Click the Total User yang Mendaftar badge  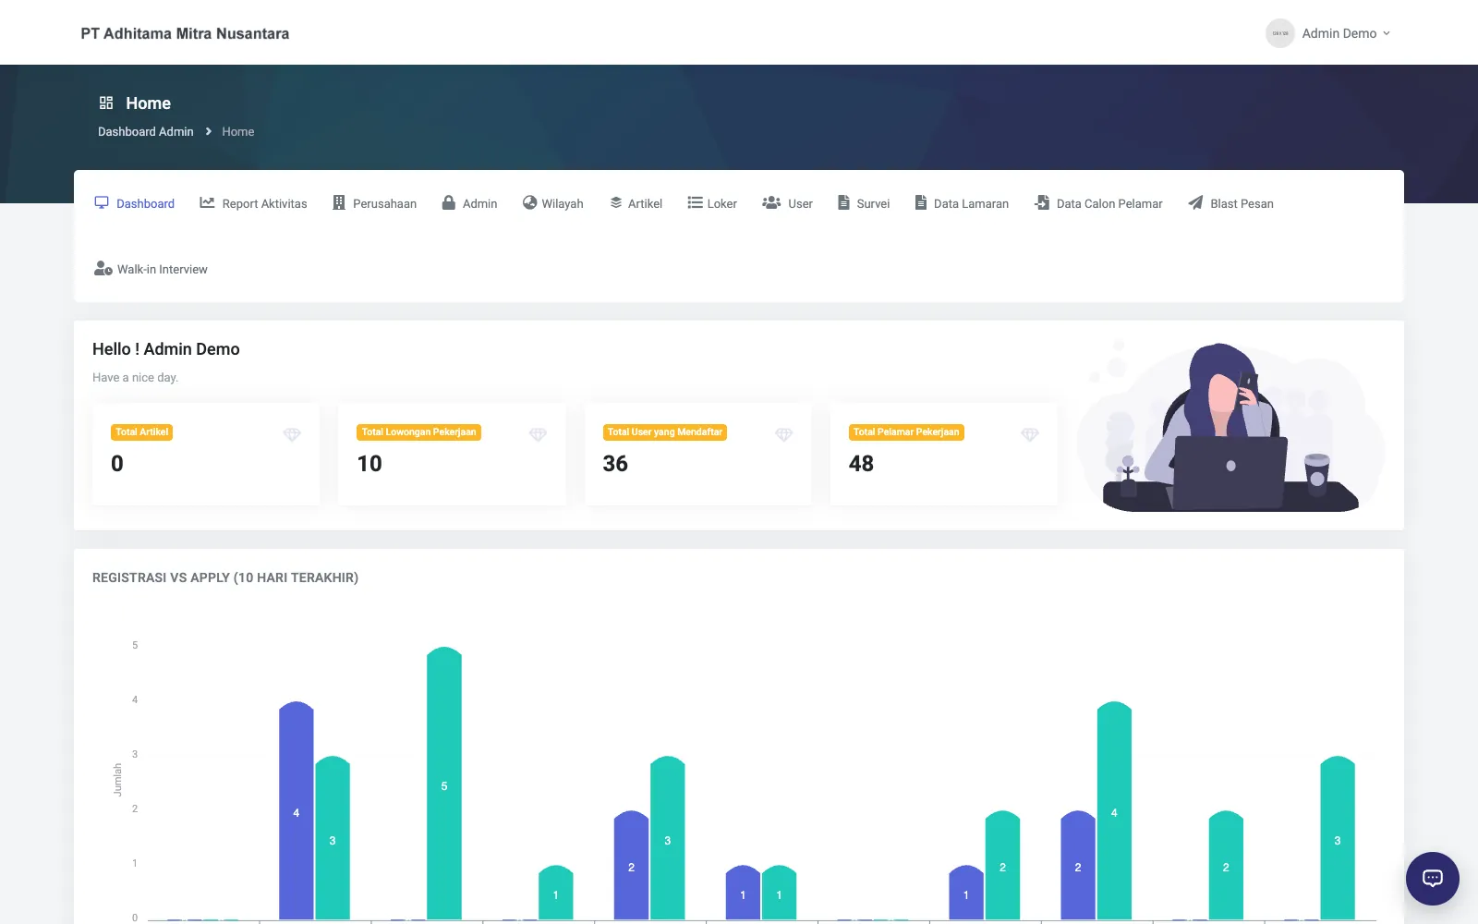coord(665,432)
